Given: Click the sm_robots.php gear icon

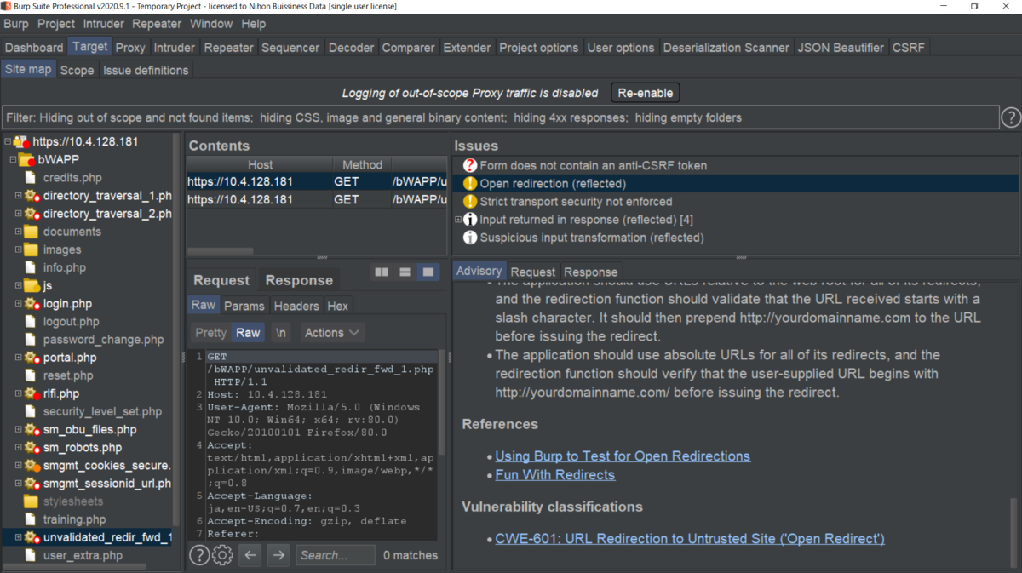Looking at the screenshot, I should pyautogui.click(x=32, y=448).
